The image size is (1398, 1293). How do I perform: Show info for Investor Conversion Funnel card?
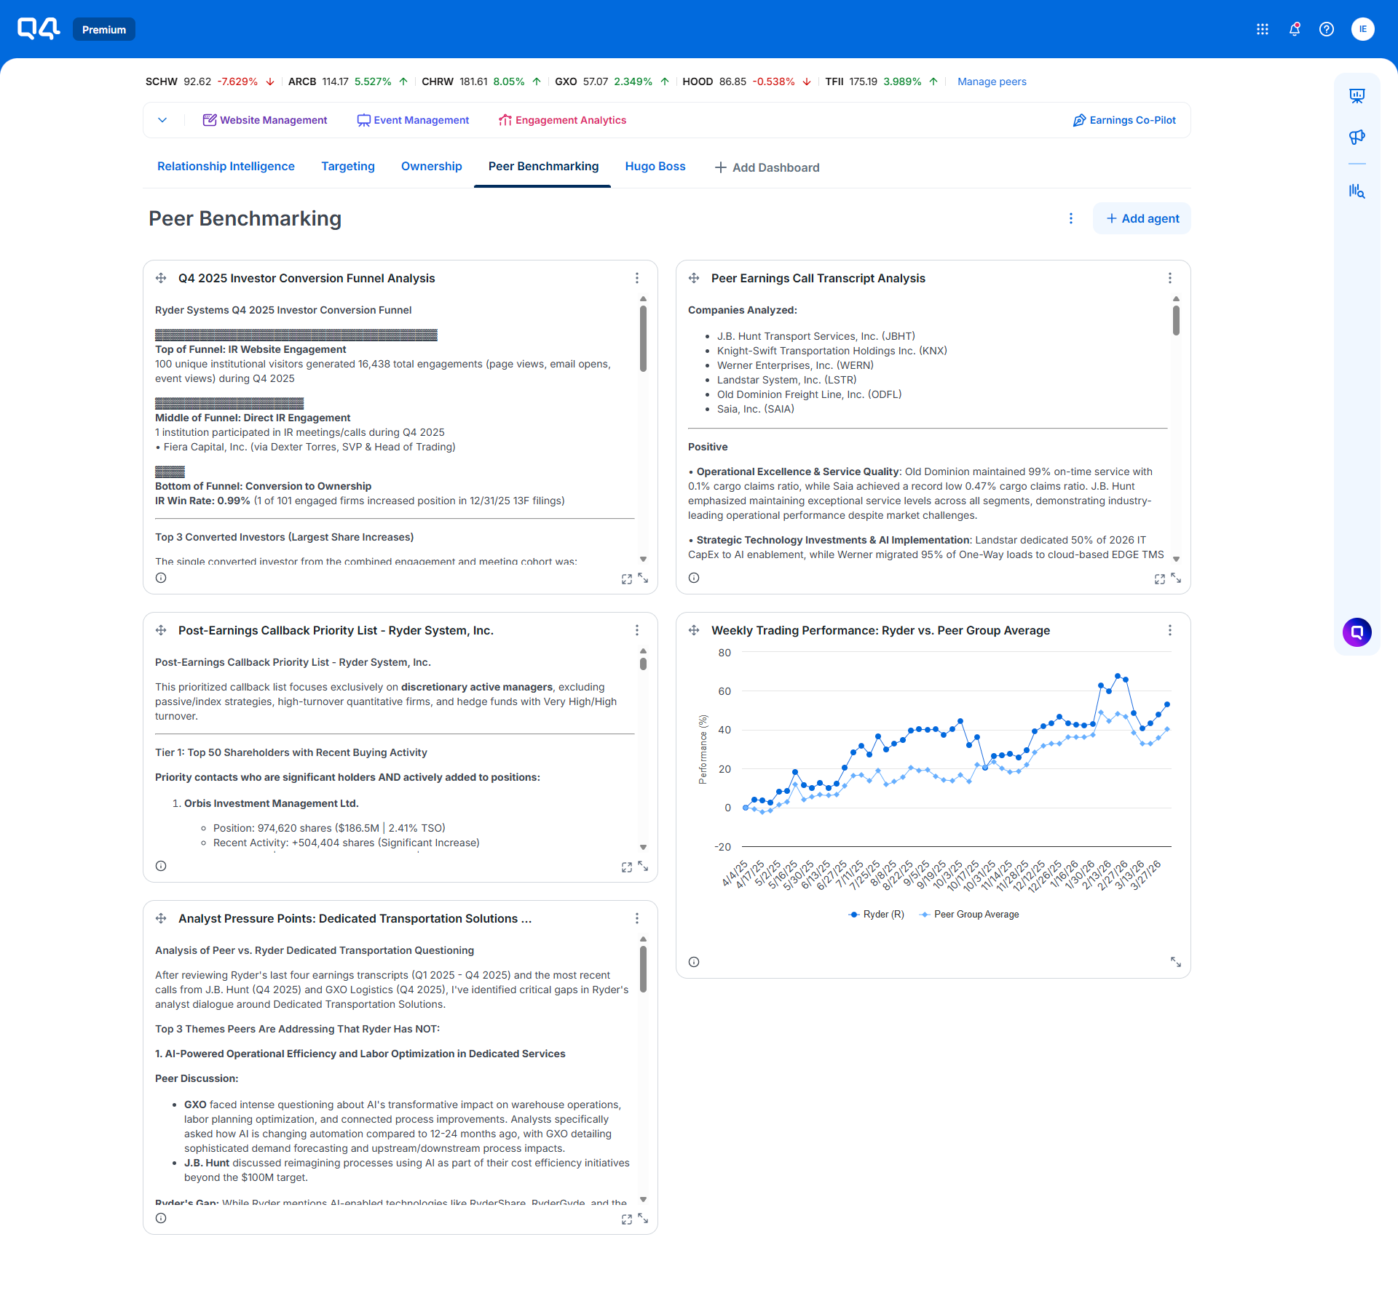[x=161, y=578]
